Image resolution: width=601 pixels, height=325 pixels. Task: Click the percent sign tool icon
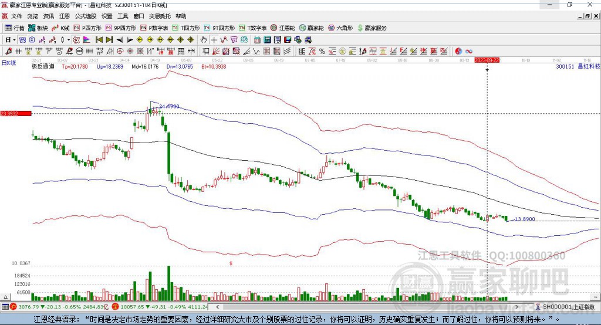322,51
